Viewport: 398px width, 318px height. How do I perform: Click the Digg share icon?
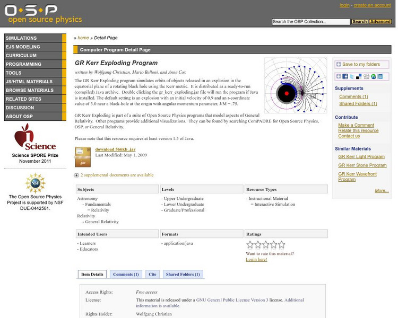(x=366, y=76)
